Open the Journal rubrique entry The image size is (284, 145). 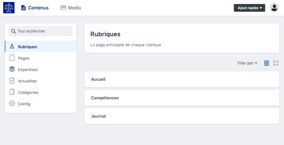point(182,116)
